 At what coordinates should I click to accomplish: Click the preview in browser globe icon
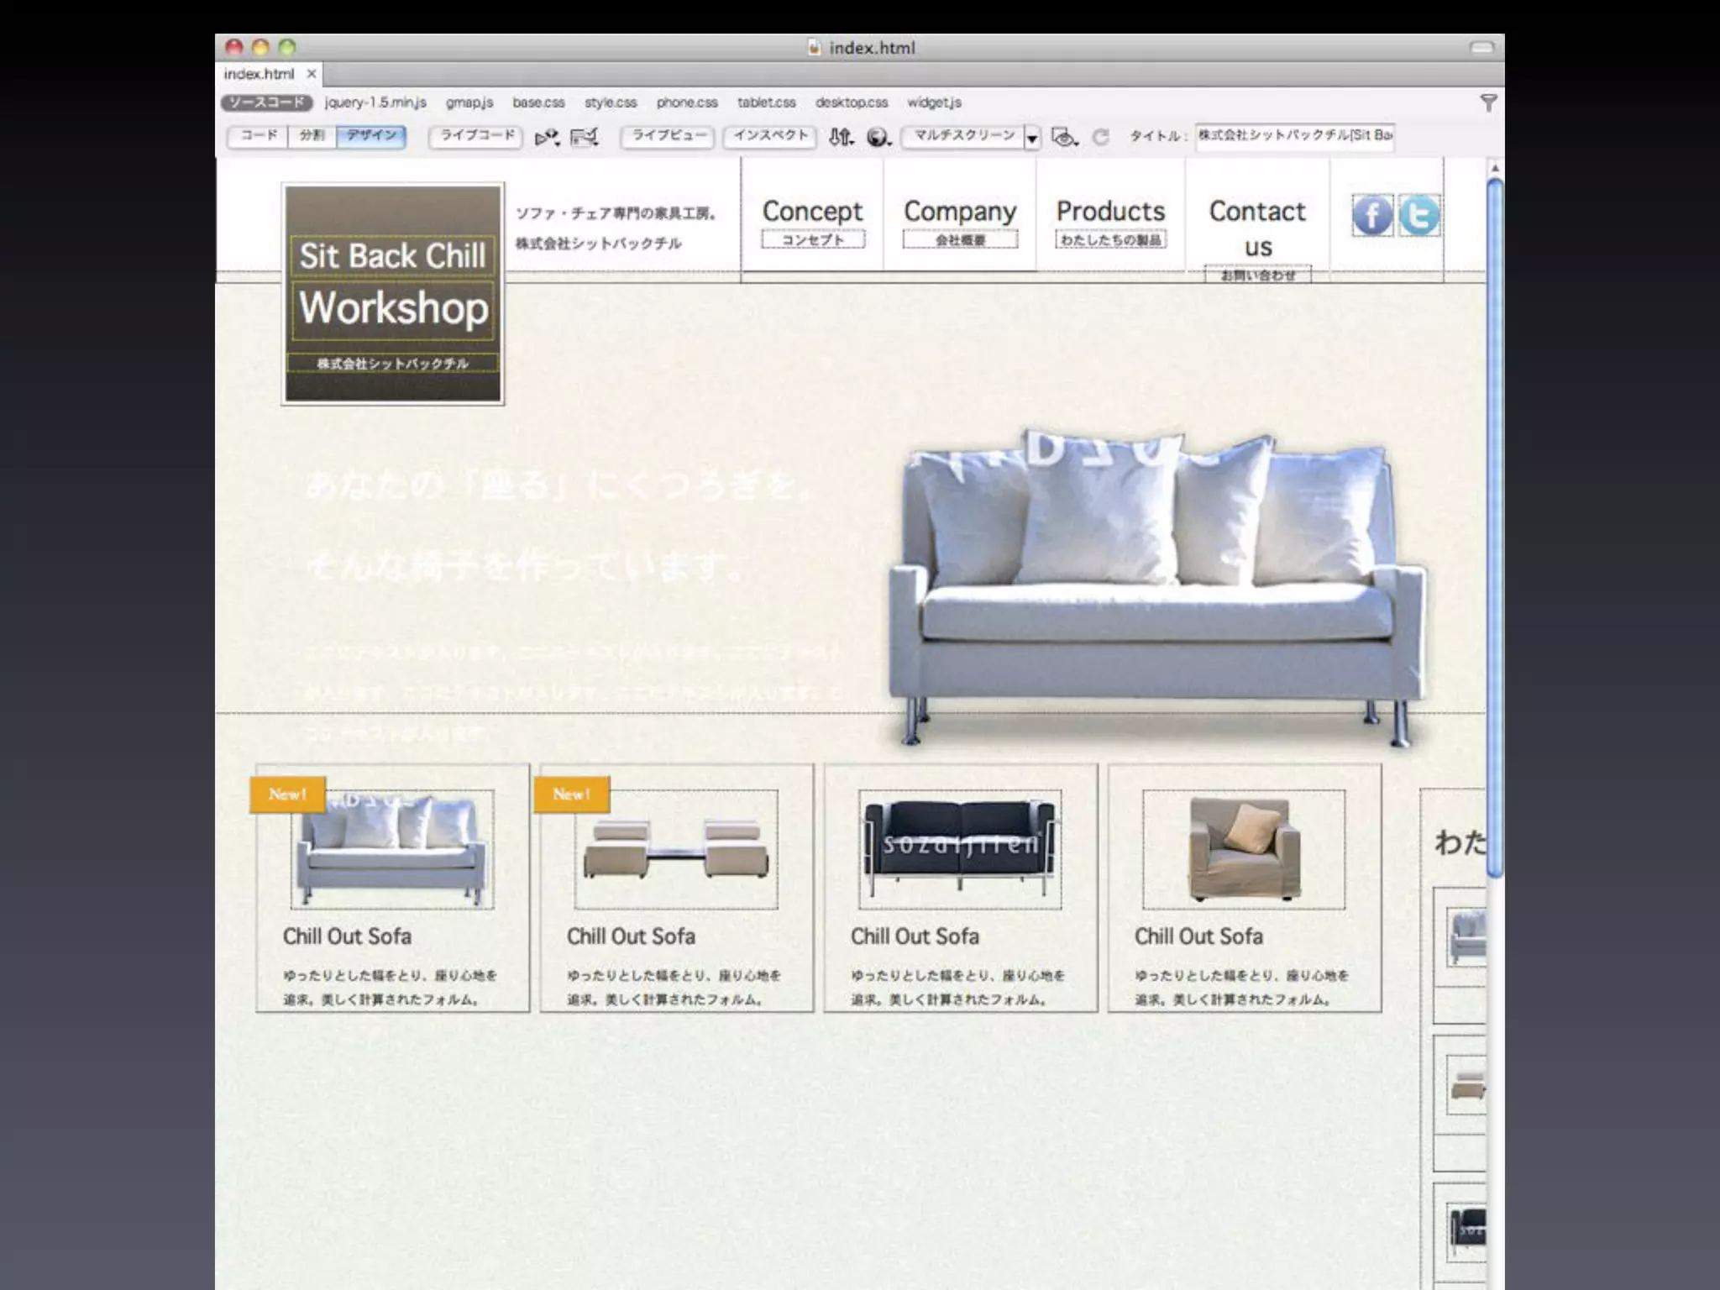coord(878,137)
